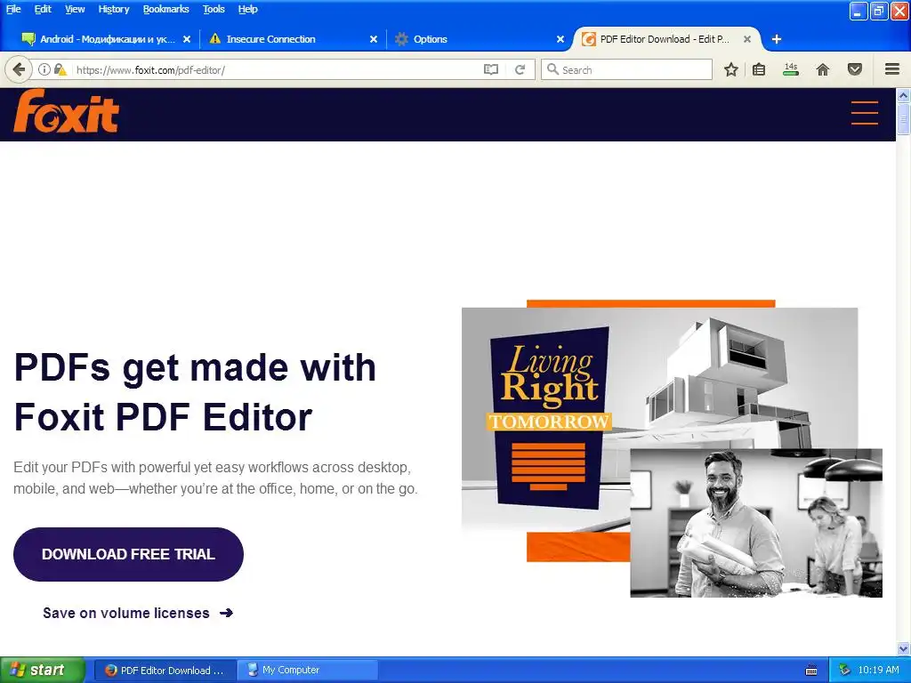The width and height of the screenshot is (911, 683).
Task: Open the File menu
Action: (x=13, y=9)
